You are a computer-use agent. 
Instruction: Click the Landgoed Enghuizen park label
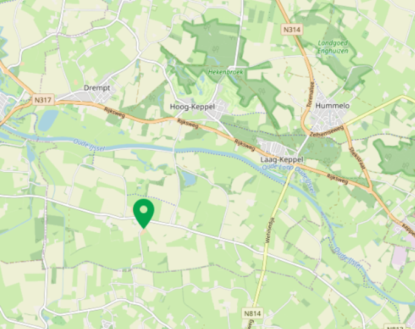click(x=333, y=47)
